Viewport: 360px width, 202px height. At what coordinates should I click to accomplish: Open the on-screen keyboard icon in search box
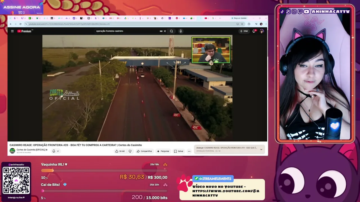[161, 31]
